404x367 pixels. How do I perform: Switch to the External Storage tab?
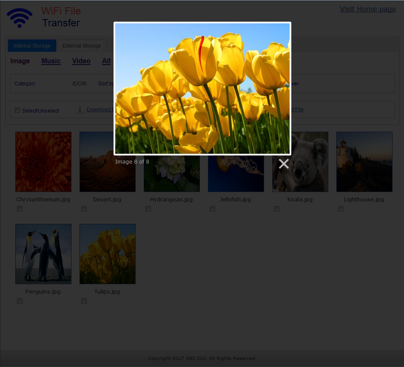pos(82,46)
